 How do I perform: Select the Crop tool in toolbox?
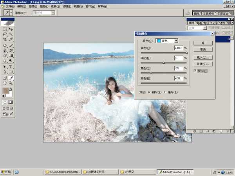5,40
